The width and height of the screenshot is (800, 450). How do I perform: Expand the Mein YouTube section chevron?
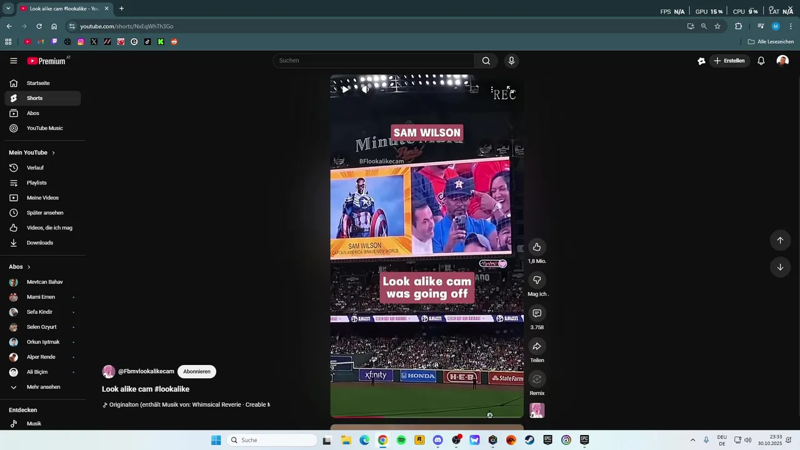tap(53, 152)
